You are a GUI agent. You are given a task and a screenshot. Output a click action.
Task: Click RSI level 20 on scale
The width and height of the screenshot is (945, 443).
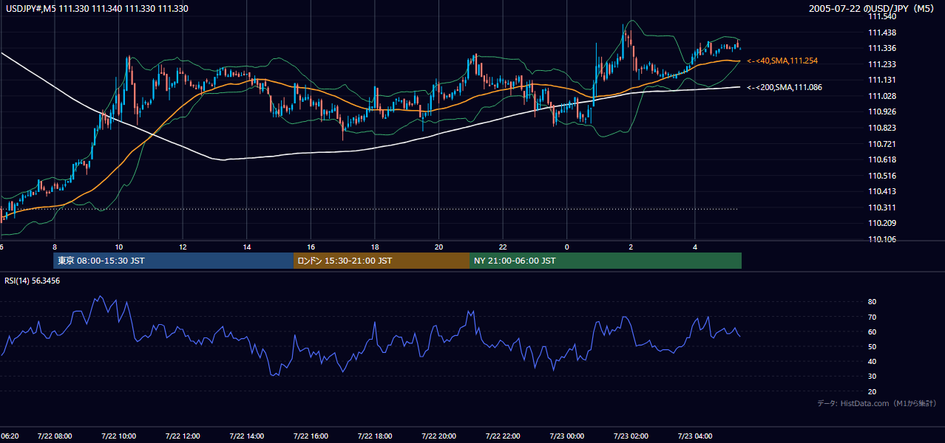coord(873,391)
